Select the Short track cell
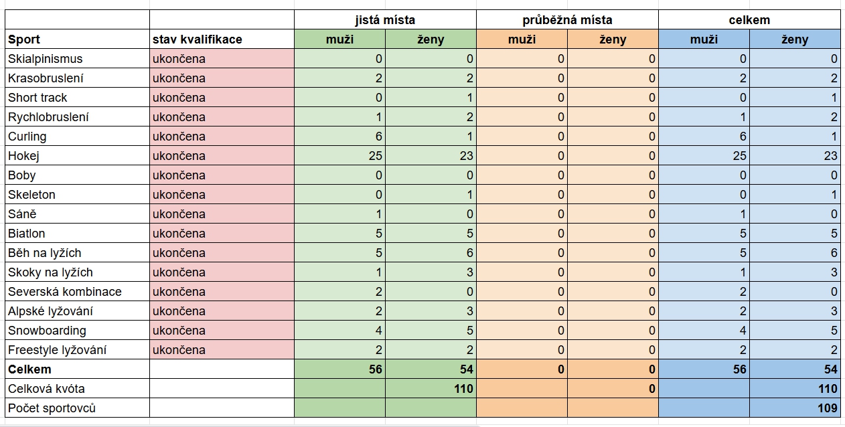Viewport: 845px width, 427px height. pyautogui.click(x=77, y=98)
